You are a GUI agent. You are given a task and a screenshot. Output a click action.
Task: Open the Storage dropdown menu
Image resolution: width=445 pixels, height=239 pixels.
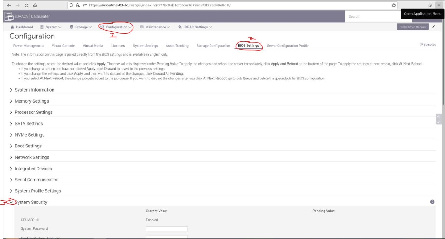(x=81, y=27)
